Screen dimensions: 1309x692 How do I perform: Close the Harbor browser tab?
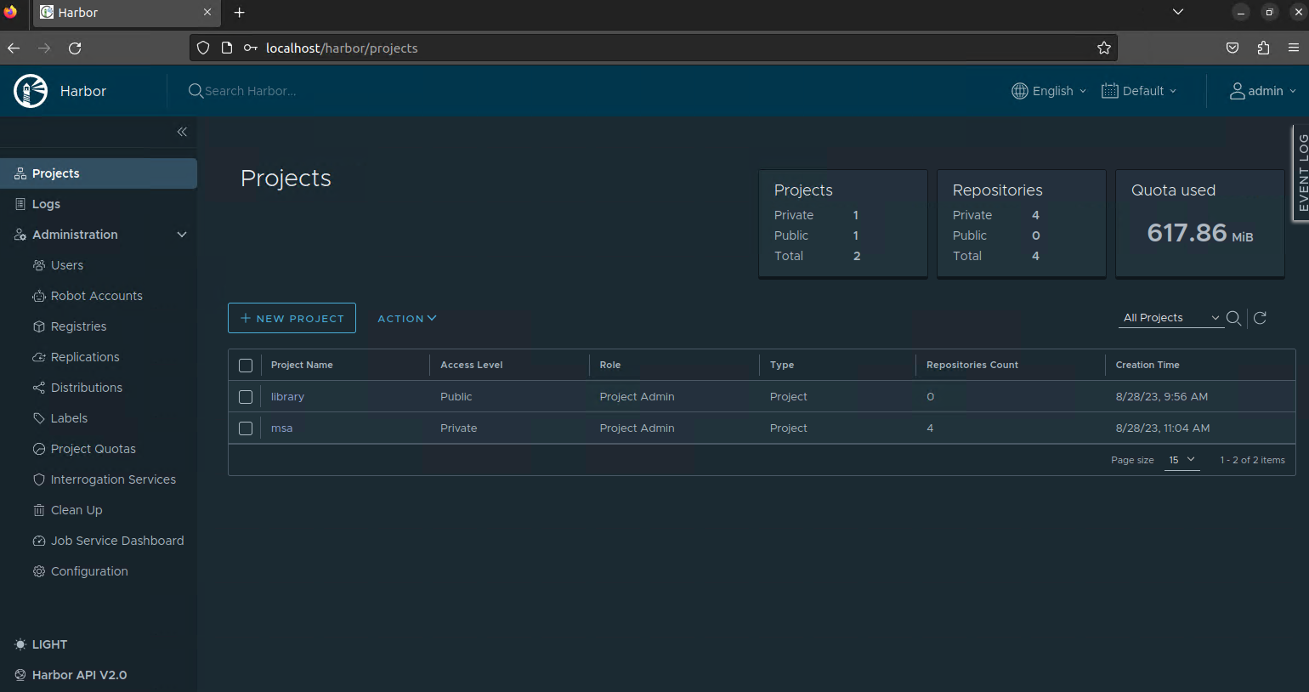tap(207, 12)
